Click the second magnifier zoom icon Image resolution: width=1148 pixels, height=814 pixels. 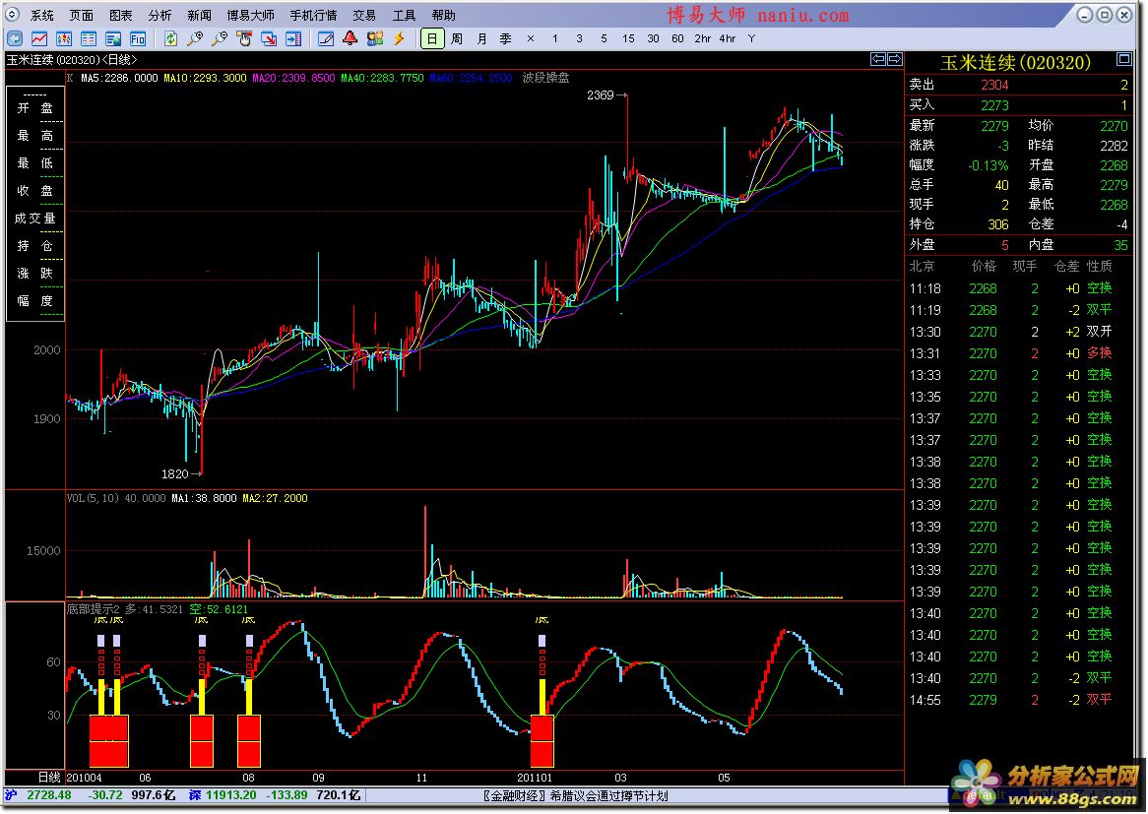220,38
